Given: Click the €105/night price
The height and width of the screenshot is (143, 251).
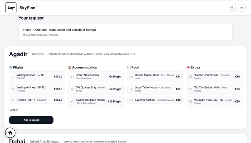Looking at the screenshot, I should (115, 101).
